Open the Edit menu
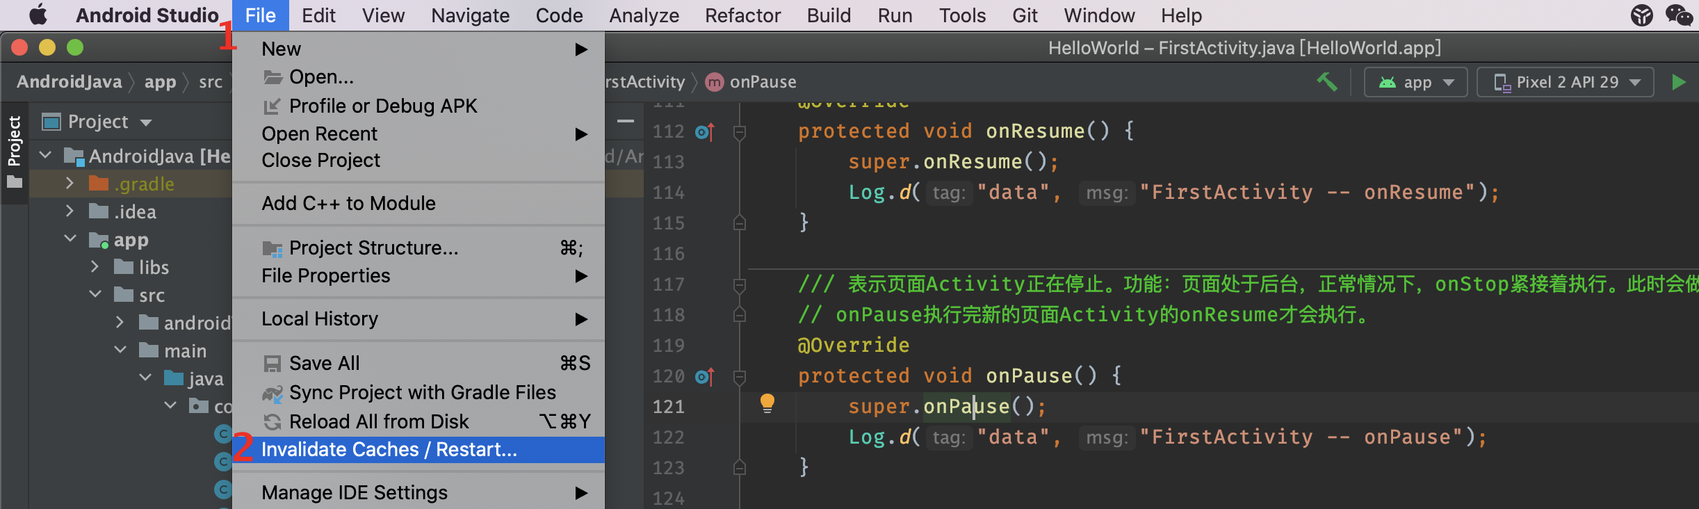 [318, 15]
